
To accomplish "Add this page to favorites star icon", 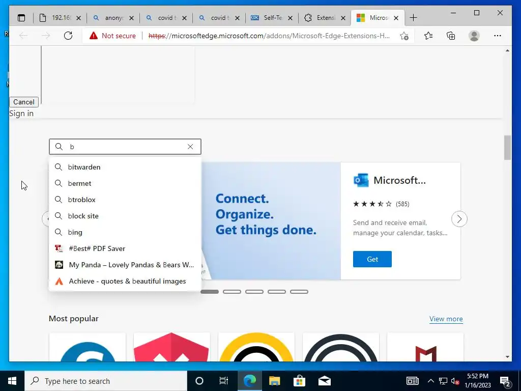I will tap(404, 36).
